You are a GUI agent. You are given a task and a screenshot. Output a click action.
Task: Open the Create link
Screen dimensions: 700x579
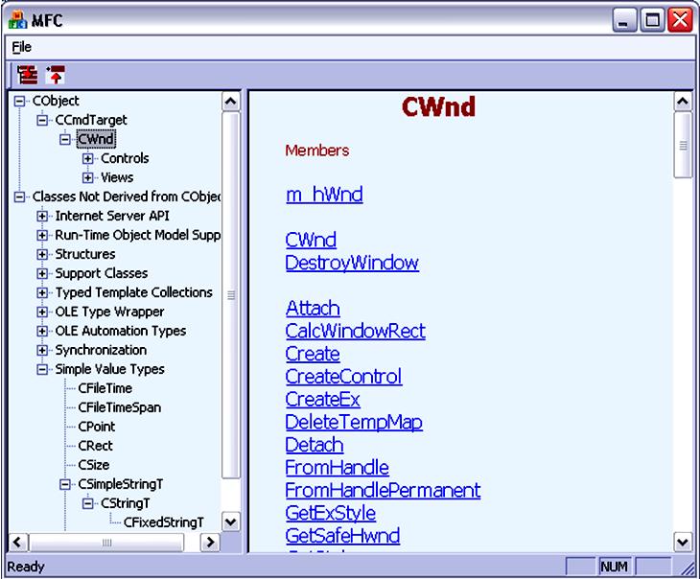pos(313,354)
